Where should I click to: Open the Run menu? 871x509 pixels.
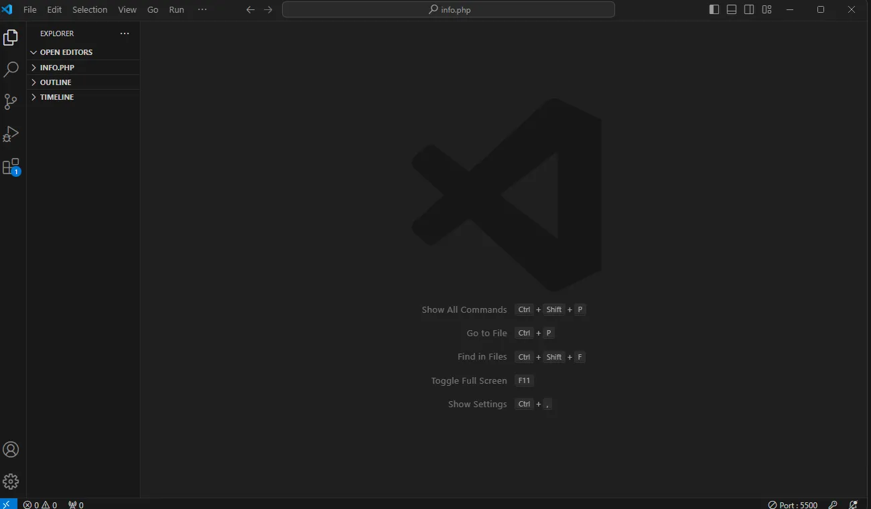click(176, 9)
